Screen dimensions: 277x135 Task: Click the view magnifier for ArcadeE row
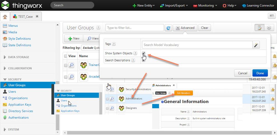pos(71,77)
